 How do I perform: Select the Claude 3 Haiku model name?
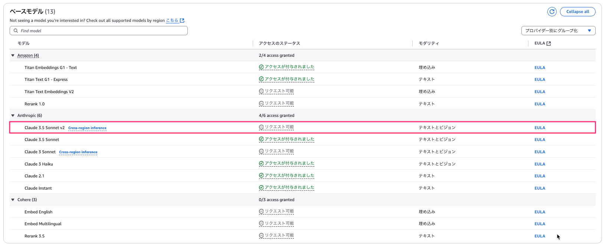point(39,164)
